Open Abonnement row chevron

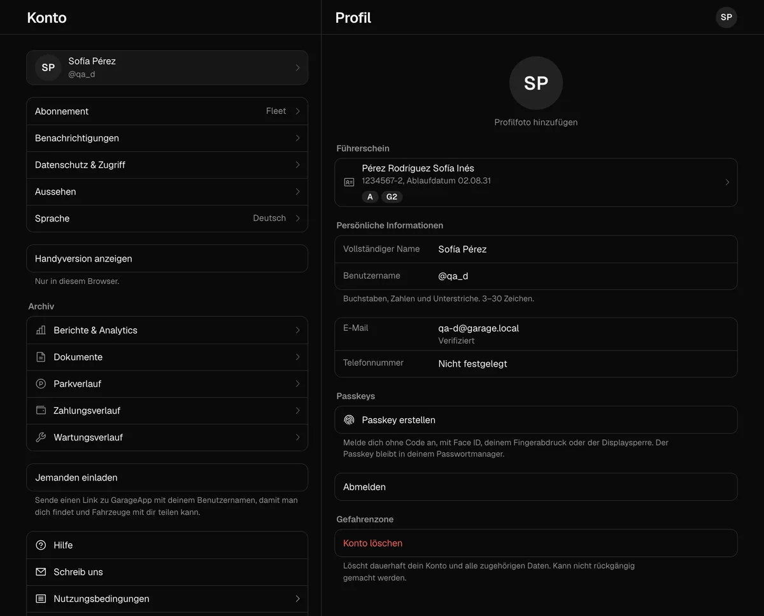pos(297,111)
